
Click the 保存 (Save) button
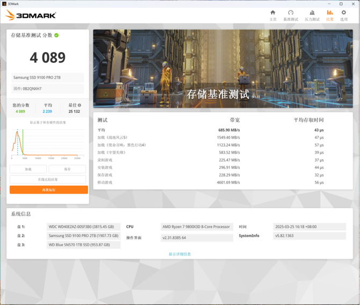point(67,169)
